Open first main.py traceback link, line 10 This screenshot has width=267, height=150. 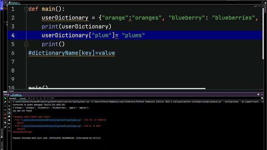pos(51,120)
